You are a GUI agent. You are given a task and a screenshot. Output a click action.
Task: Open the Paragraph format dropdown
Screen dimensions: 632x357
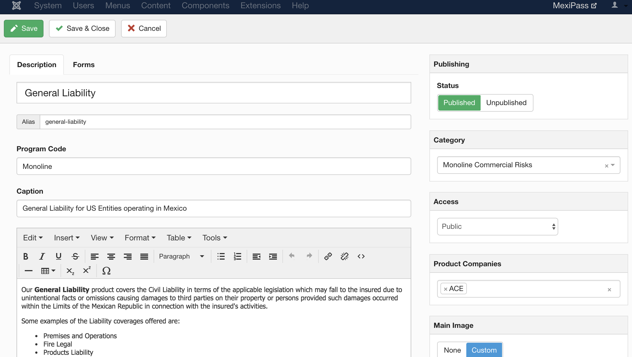coord(182,256)
